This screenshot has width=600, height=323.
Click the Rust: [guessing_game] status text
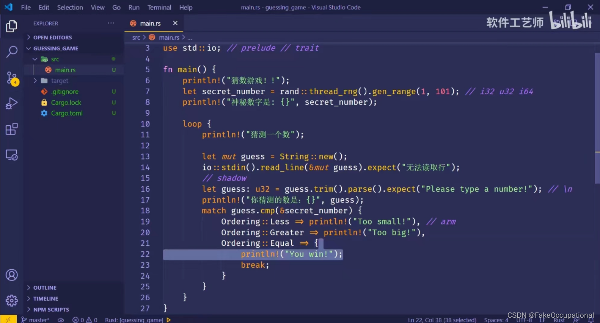134,320
